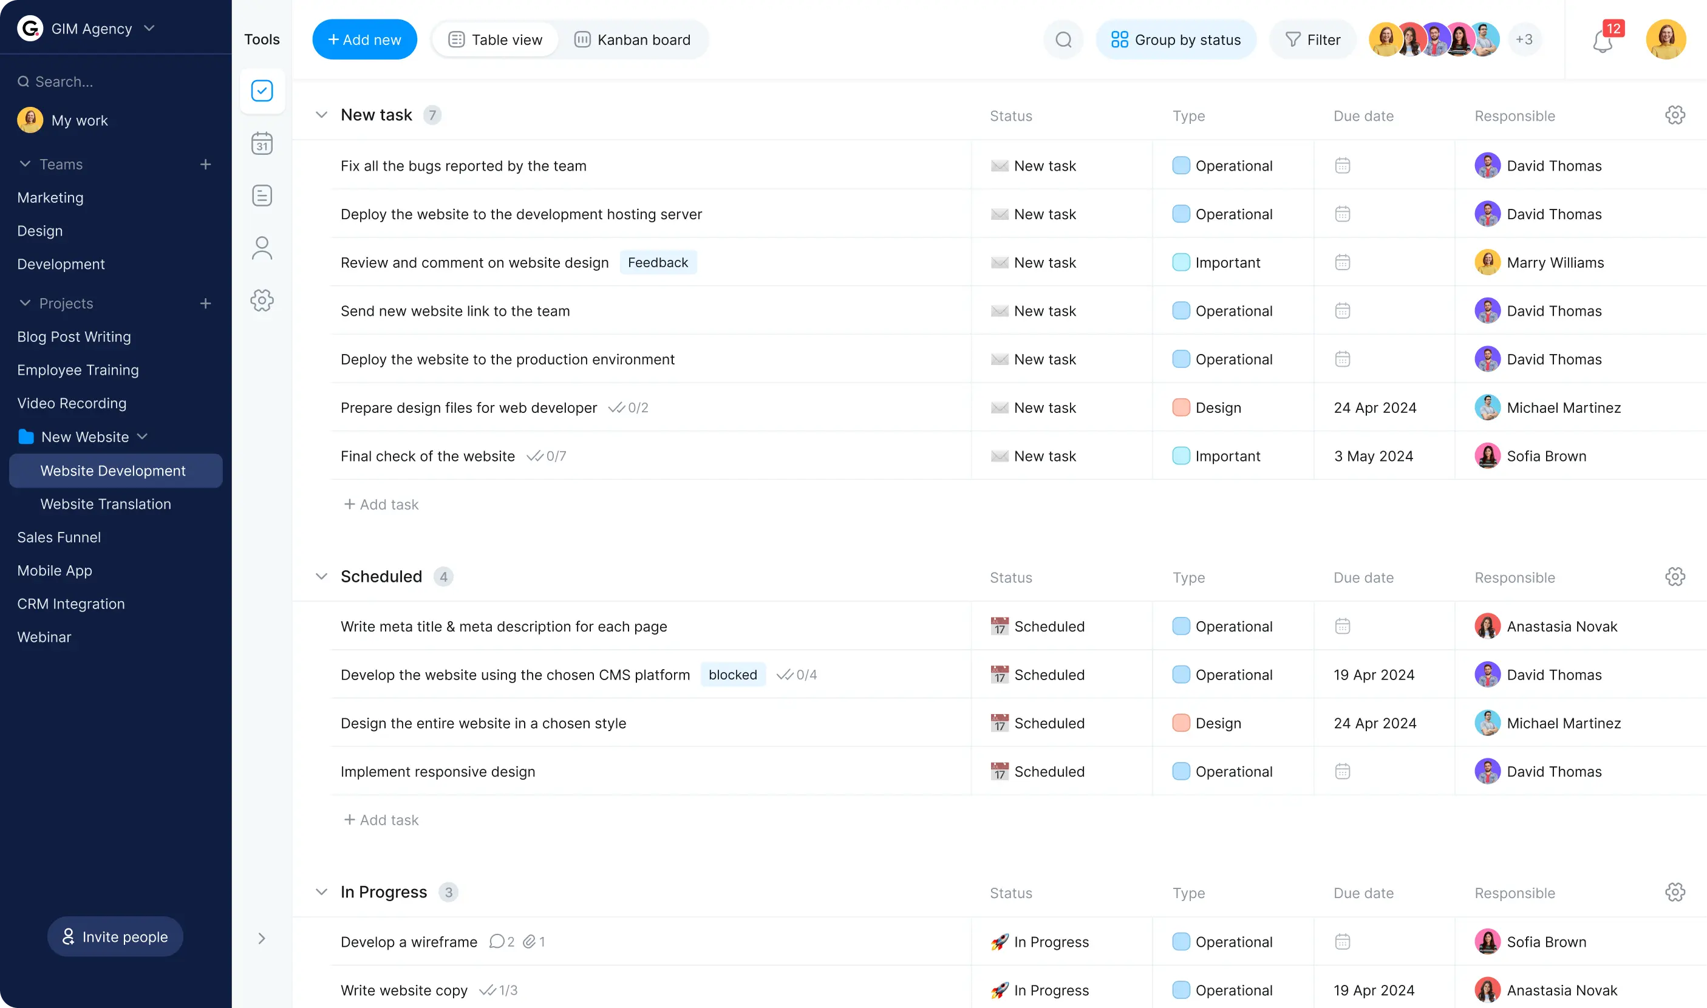Open the Marketing team
The image size is (1707, 1008).
click(50, 198)
